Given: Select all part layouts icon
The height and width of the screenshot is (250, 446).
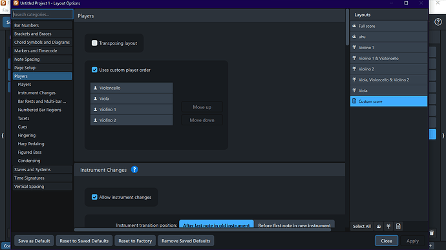Looking at the screenshot, I should pos(388,226).
